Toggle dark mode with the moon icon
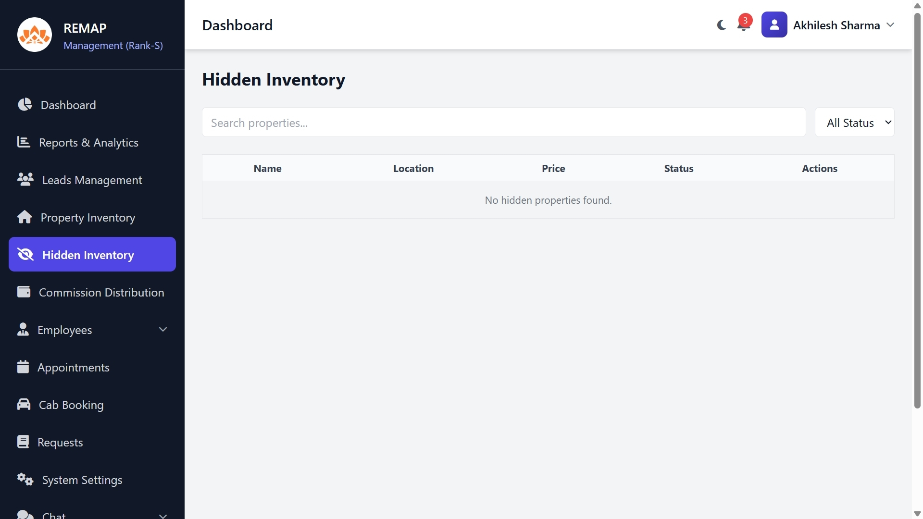Viewport: 923px width, 519px height. click(x=721, y=25)
